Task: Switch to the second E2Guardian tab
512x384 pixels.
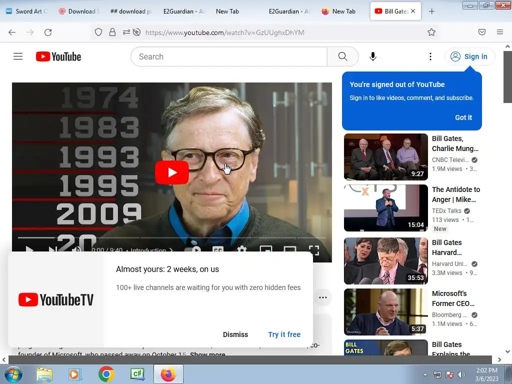Action: pos(289,11)
